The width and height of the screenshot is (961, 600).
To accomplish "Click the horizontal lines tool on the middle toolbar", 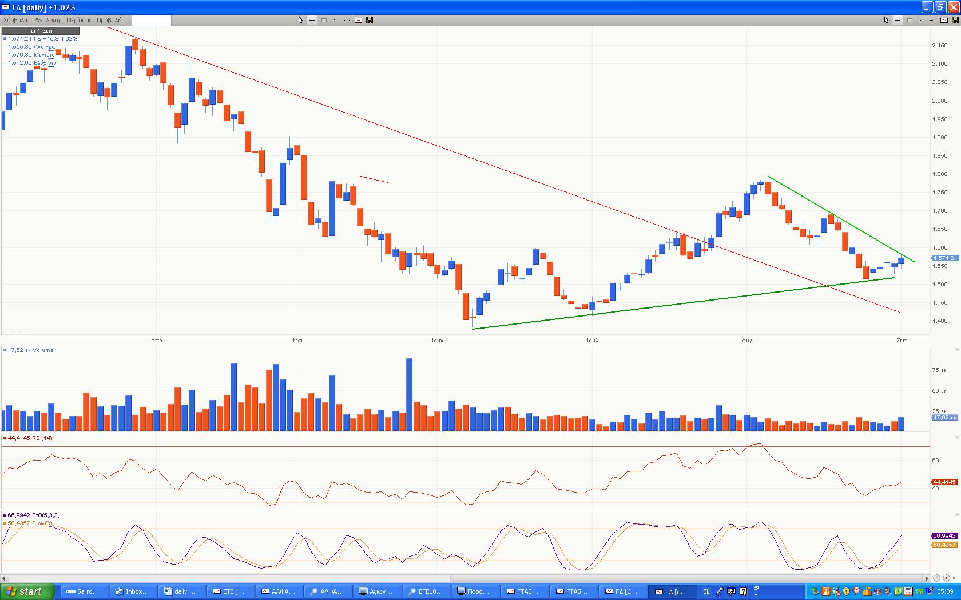I will coord(347,20).
